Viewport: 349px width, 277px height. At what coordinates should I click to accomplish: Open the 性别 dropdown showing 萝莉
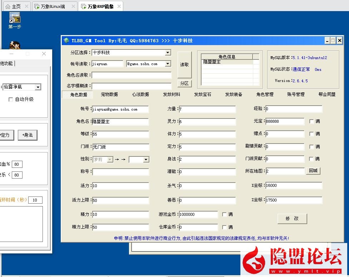[110, 159]
